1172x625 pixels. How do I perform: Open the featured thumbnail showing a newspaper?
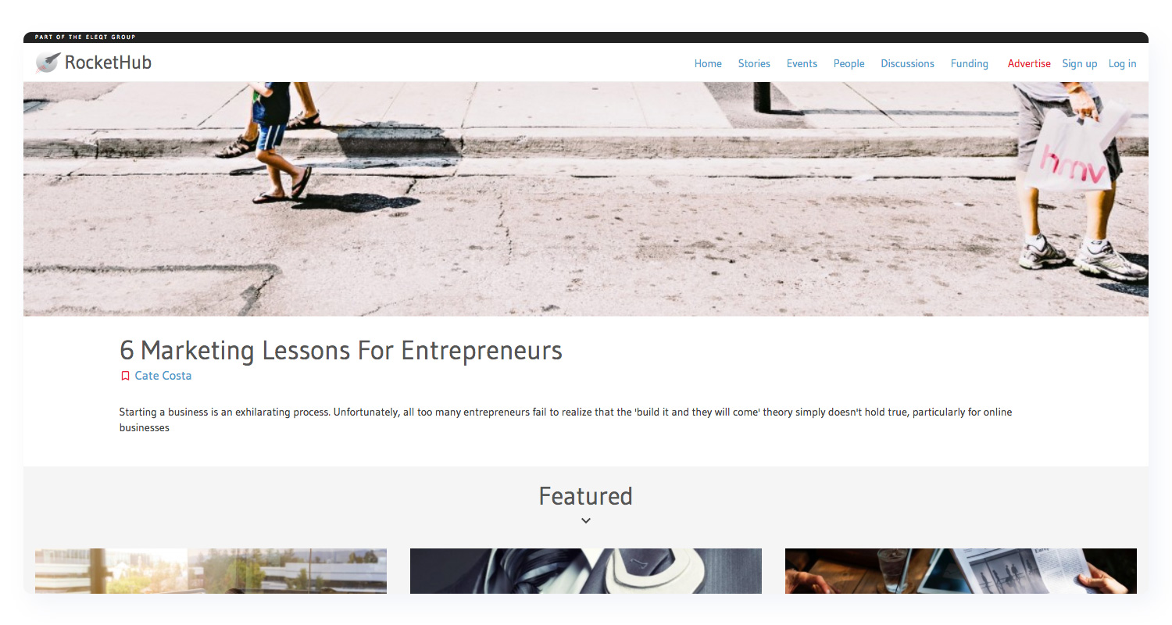(x=961, y=571)
